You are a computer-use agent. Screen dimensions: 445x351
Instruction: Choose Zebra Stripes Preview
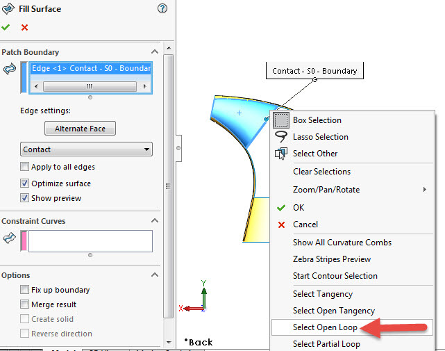(332, 259)
